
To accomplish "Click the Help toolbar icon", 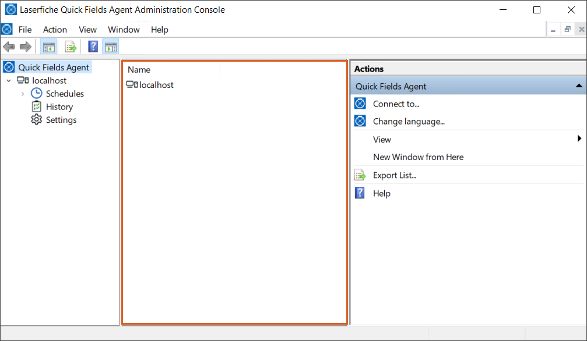I will (x=93, y=47).
